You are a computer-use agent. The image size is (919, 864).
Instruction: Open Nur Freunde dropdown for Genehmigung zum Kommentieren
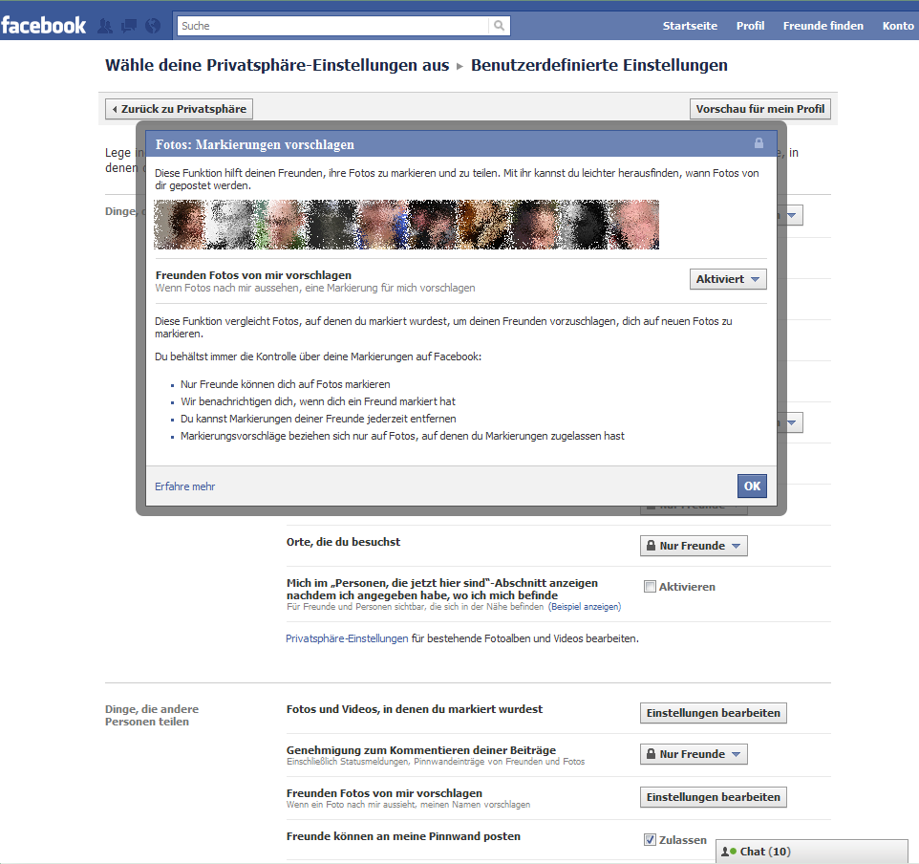click(694, 754)
